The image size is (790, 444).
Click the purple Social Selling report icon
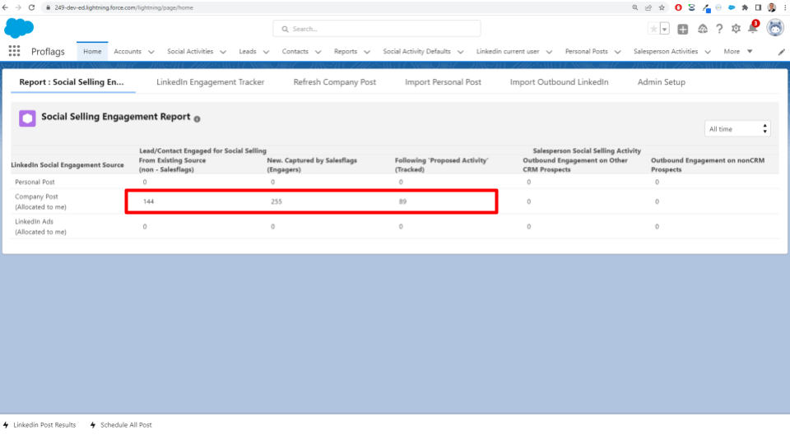click(x=27, y=118)
